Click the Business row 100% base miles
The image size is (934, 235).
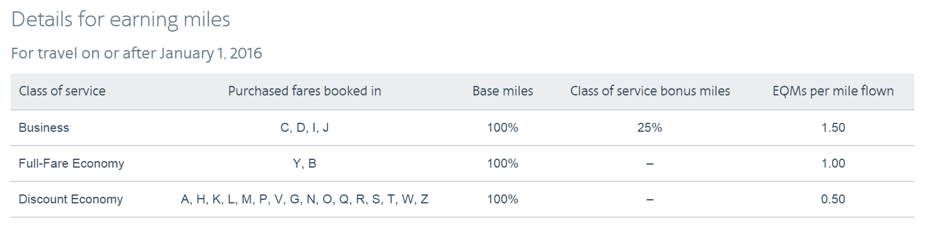pyautogui.click(x=503, y=128)
